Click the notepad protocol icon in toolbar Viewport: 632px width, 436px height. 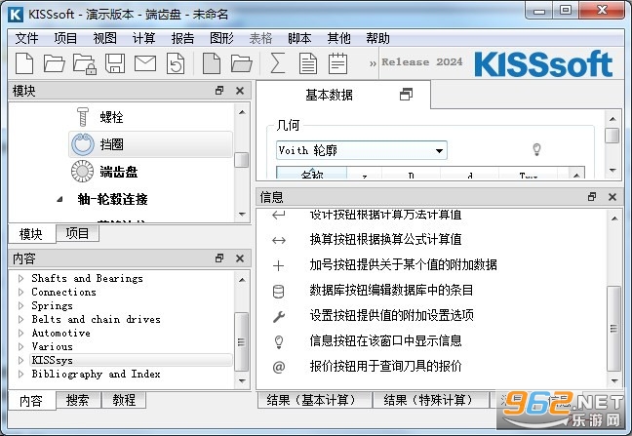coord(337,63)
